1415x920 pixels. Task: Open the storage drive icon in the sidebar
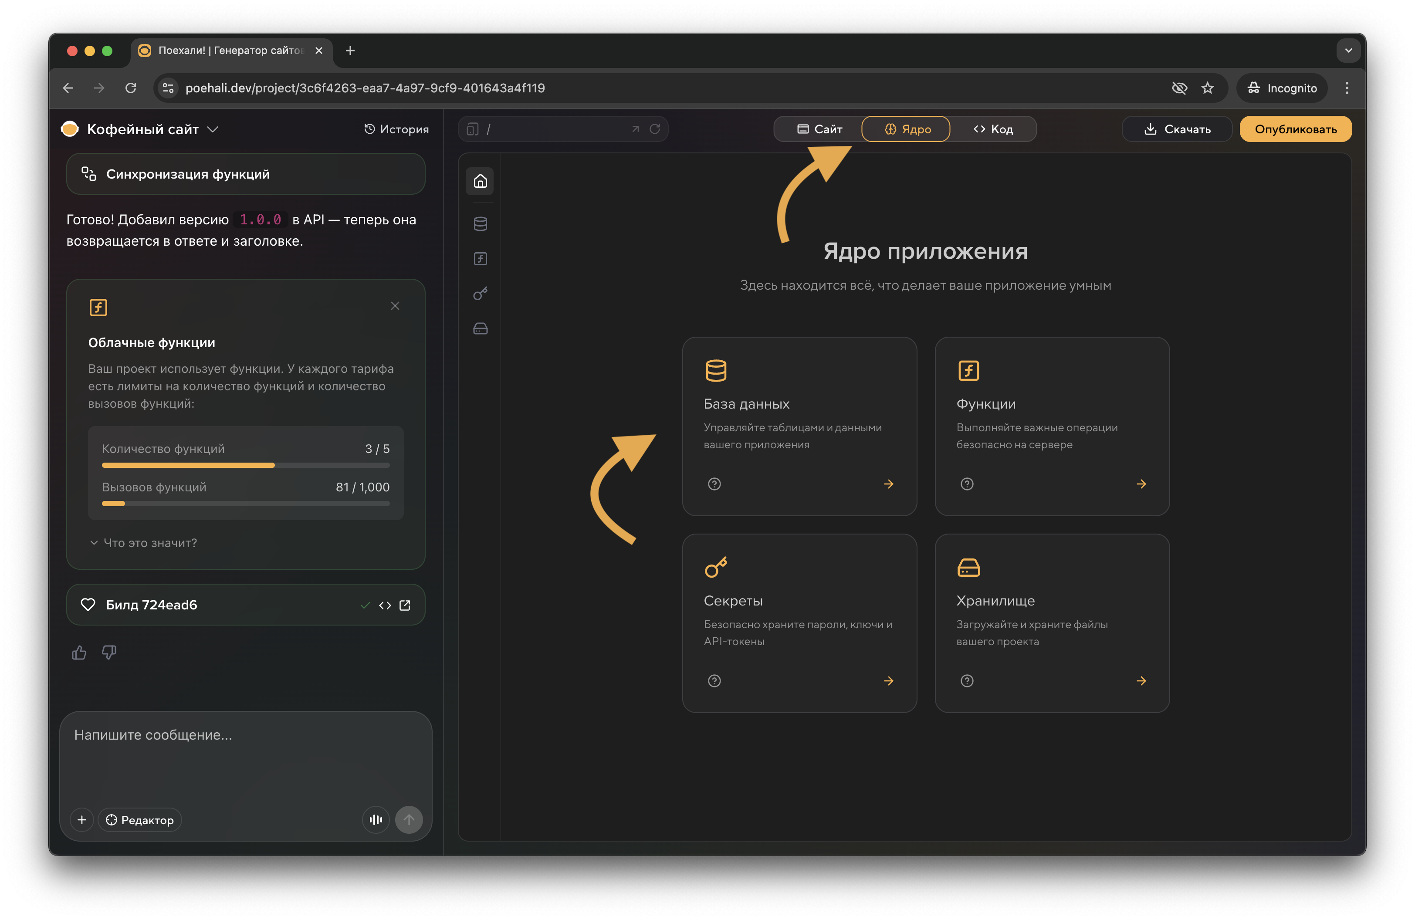pyautogui.click(x=480, y=328)
